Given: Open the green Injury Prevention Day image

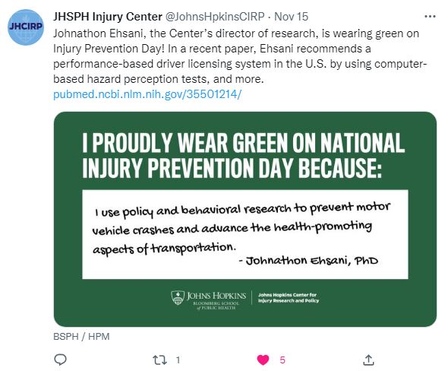Looking at the screenshot, I should click(x=245, y=219).
